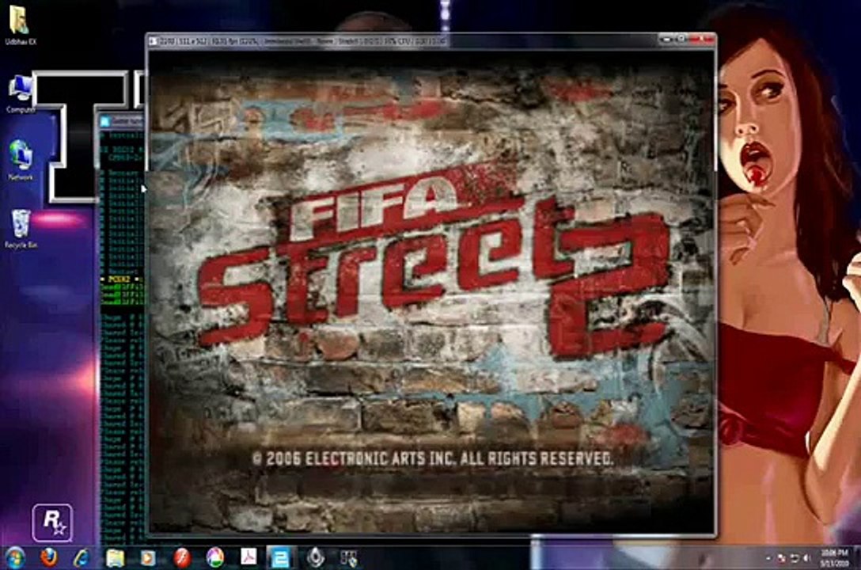Image resolution: width=861 pixels, height=570 pixels.
Task: Open the taskbar clock and date
Action: [833, 558]
